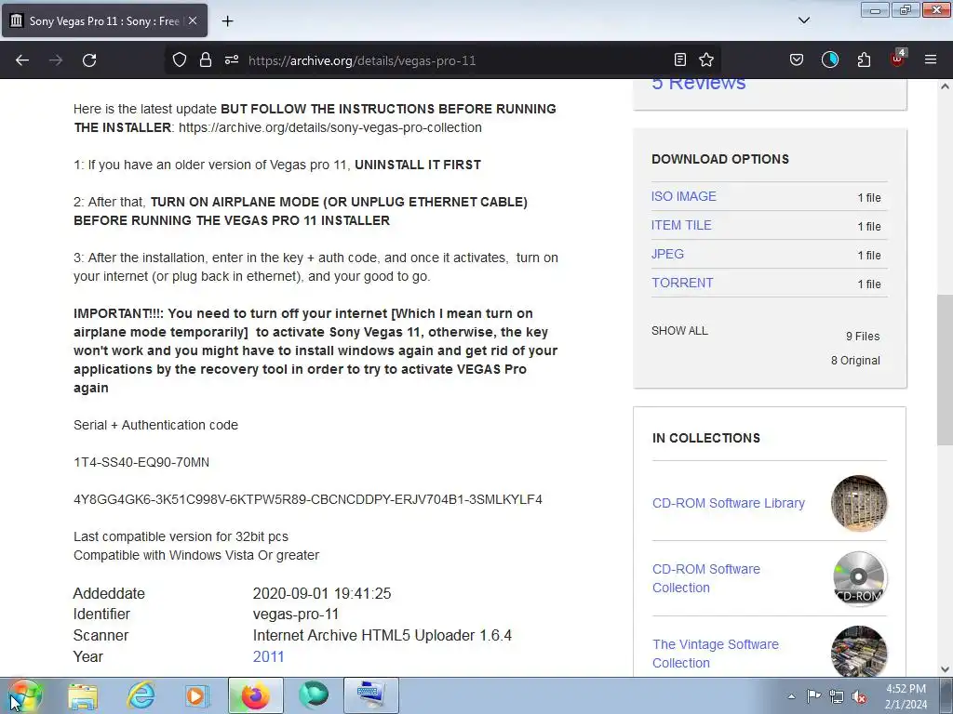Click the vertical scrollbar thumb
Screen dimensions: 953x714
point(945,369)
